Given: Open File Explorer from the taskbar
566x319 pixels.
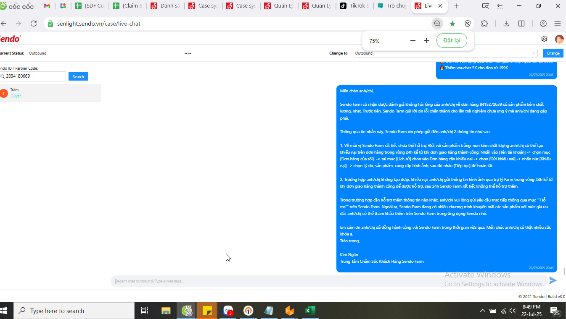Looking at the screenshot, I should pyautogui.click(x=166, y=311).
